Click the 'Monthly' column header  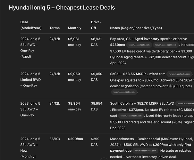pyautogui.click(x=75, y=28)
